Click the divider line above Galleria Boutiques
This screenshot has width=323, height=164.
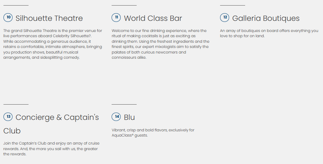click(x=233, y=6)
